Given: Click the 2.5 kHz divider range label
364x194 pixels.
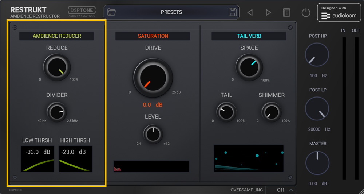Looking at the screenshot, I should pos(72,121).
